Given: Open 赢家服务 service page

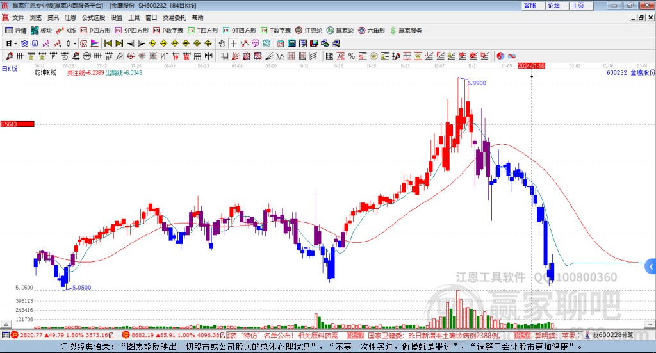Looking at the screenshot, I should point(406,31).
